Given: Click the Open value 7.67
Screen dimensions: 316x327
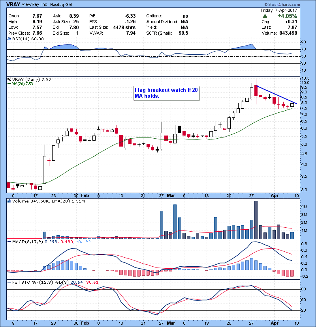Looking at the screenshot, I should 37,16.
